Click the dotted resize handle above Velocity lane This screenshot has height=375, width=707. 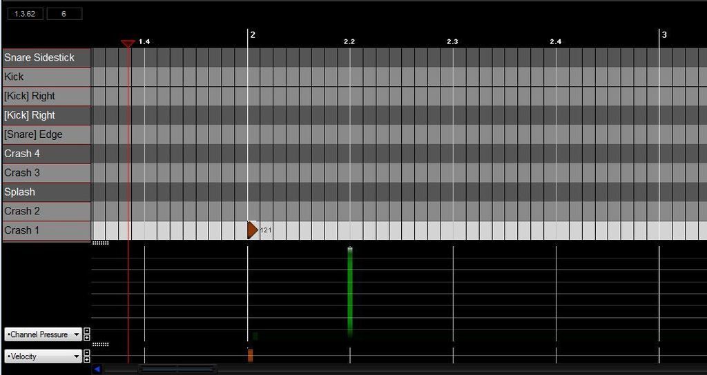pos(101,345)
